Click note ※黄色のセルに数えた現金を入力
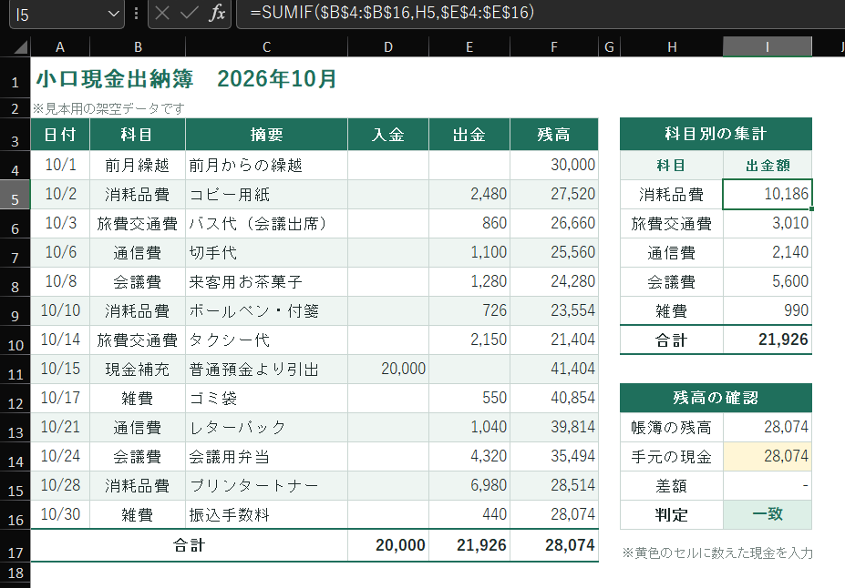The width and height of the screenshot is (845, 588). pyautogui.click(x=717, y=553)
